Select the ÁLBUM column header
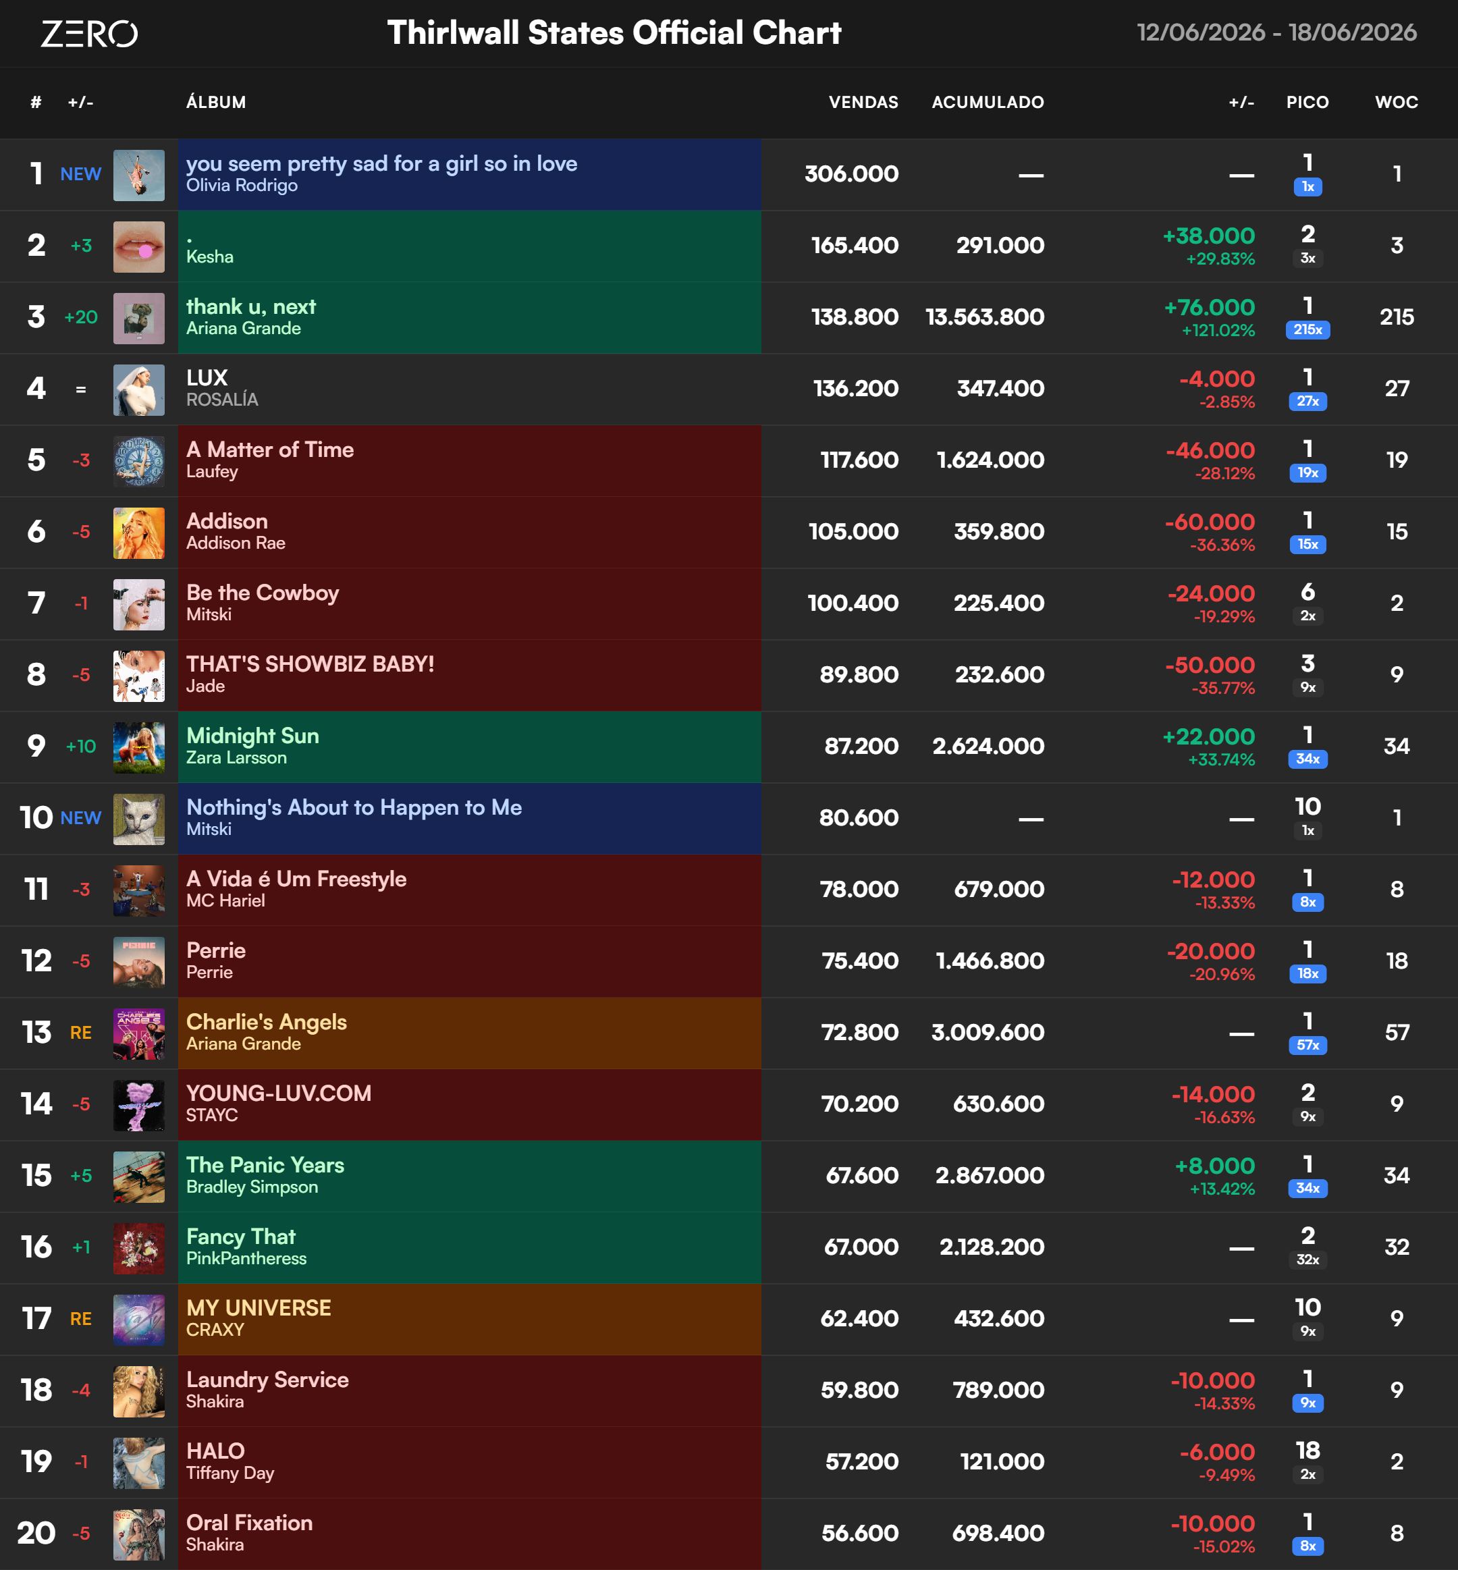1458x1570 pixels. [216, 103]
